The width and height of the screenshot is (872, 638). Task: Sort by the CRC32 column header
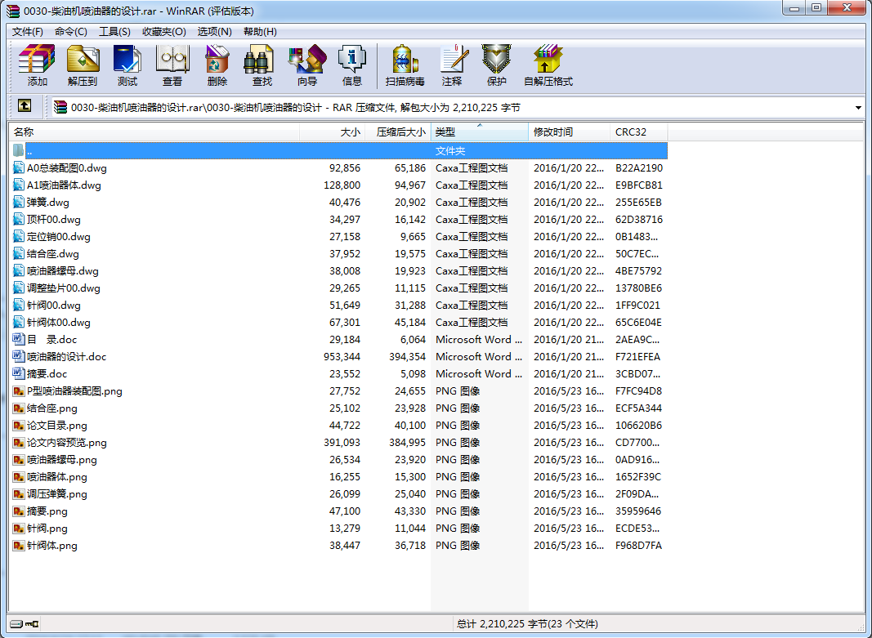point(638,132)
